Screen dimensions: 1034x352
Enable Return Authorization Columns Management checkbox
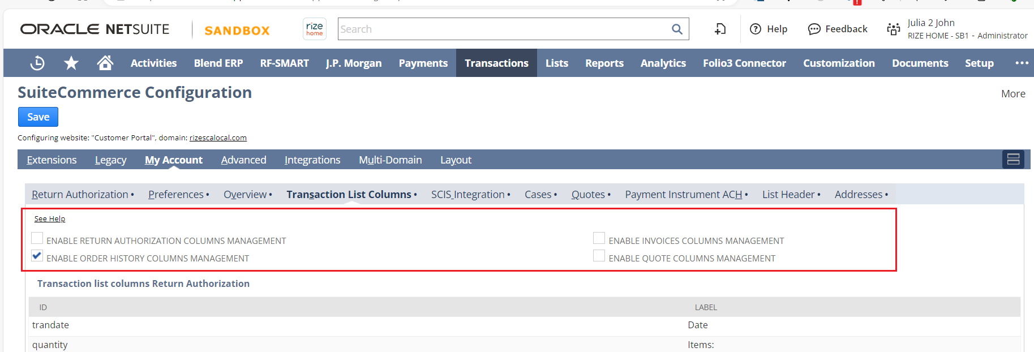coord(37,238)
